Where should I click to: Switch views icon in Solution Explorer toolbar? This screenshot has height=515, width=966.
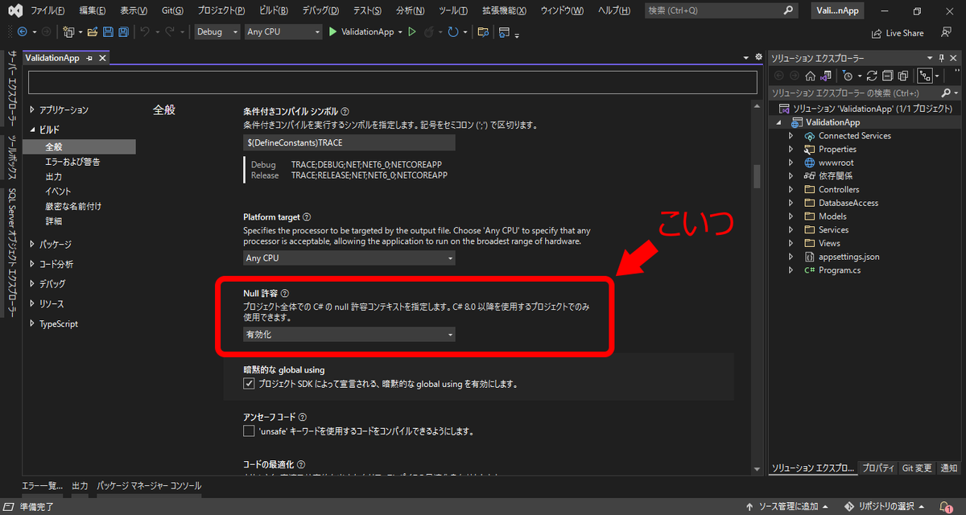[825, 76]
